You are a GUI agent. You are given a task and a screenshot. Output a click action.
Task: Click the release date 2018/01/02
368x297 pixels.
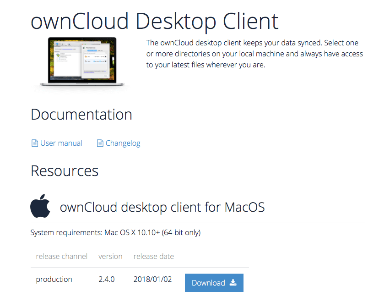pos(152,279)
